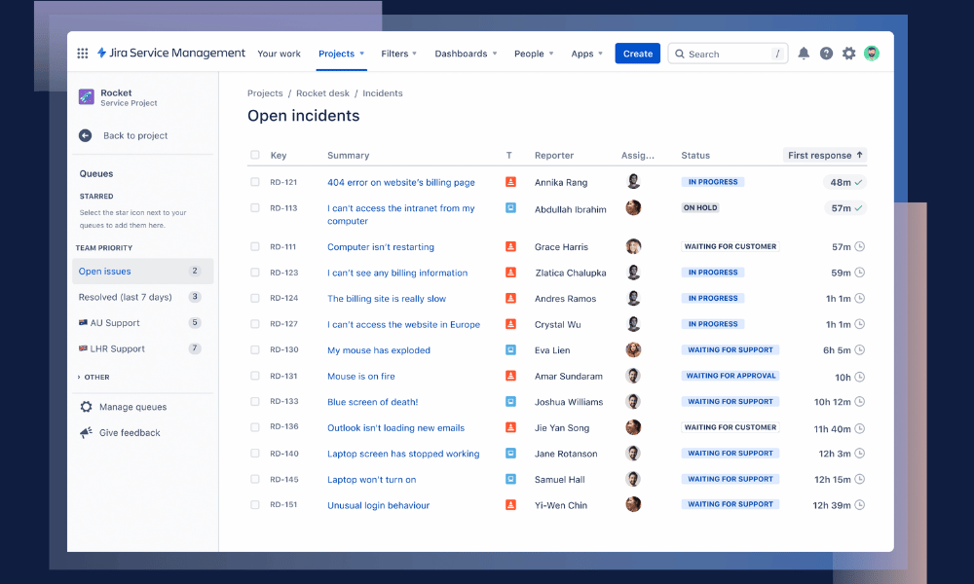Click the issue type icon for RD-130

(510, 350)
